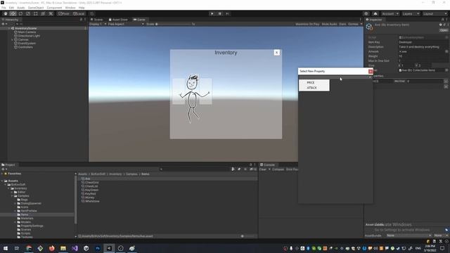This screenshot has width=450, height=253.
Task: Choose PRICE in Select New Property list
Action: click(311, 83)
